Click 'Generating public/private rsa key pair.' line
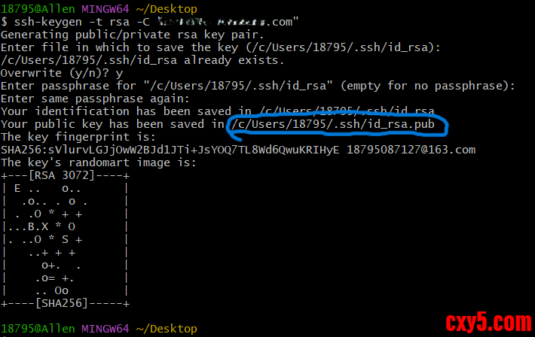The image size is (535, 337). coord(132,35)
